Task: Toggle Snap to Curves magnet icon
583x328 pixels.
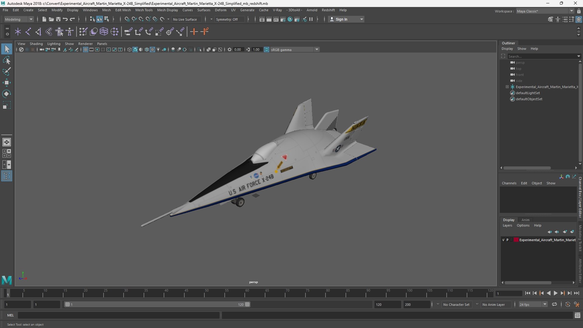Action: click(x=134, y=19)
